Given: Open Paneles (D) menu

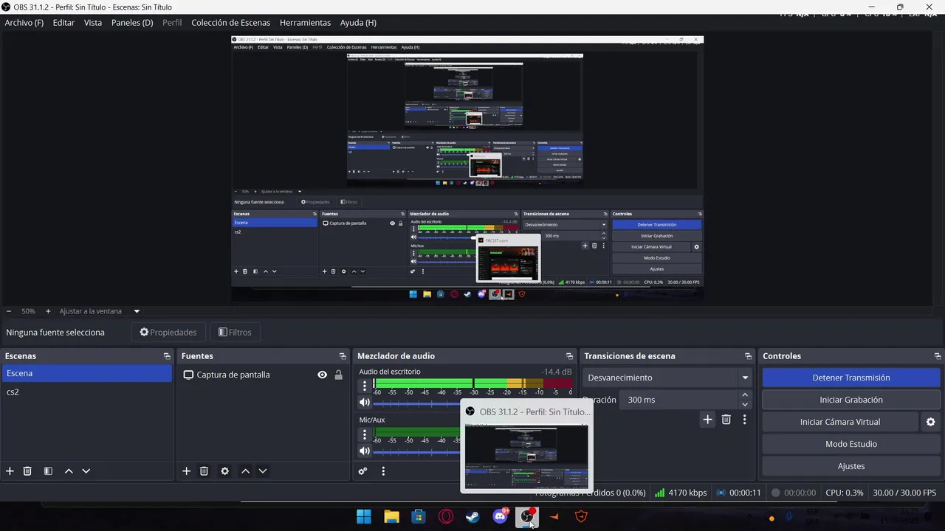Looking at the screenshot, I should pyautogui.click(x=132, y=23).
